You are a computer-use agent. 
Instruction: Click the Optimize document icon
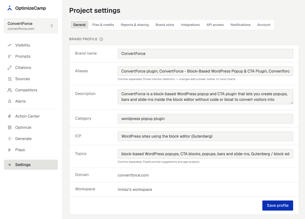tap(10, 127)
